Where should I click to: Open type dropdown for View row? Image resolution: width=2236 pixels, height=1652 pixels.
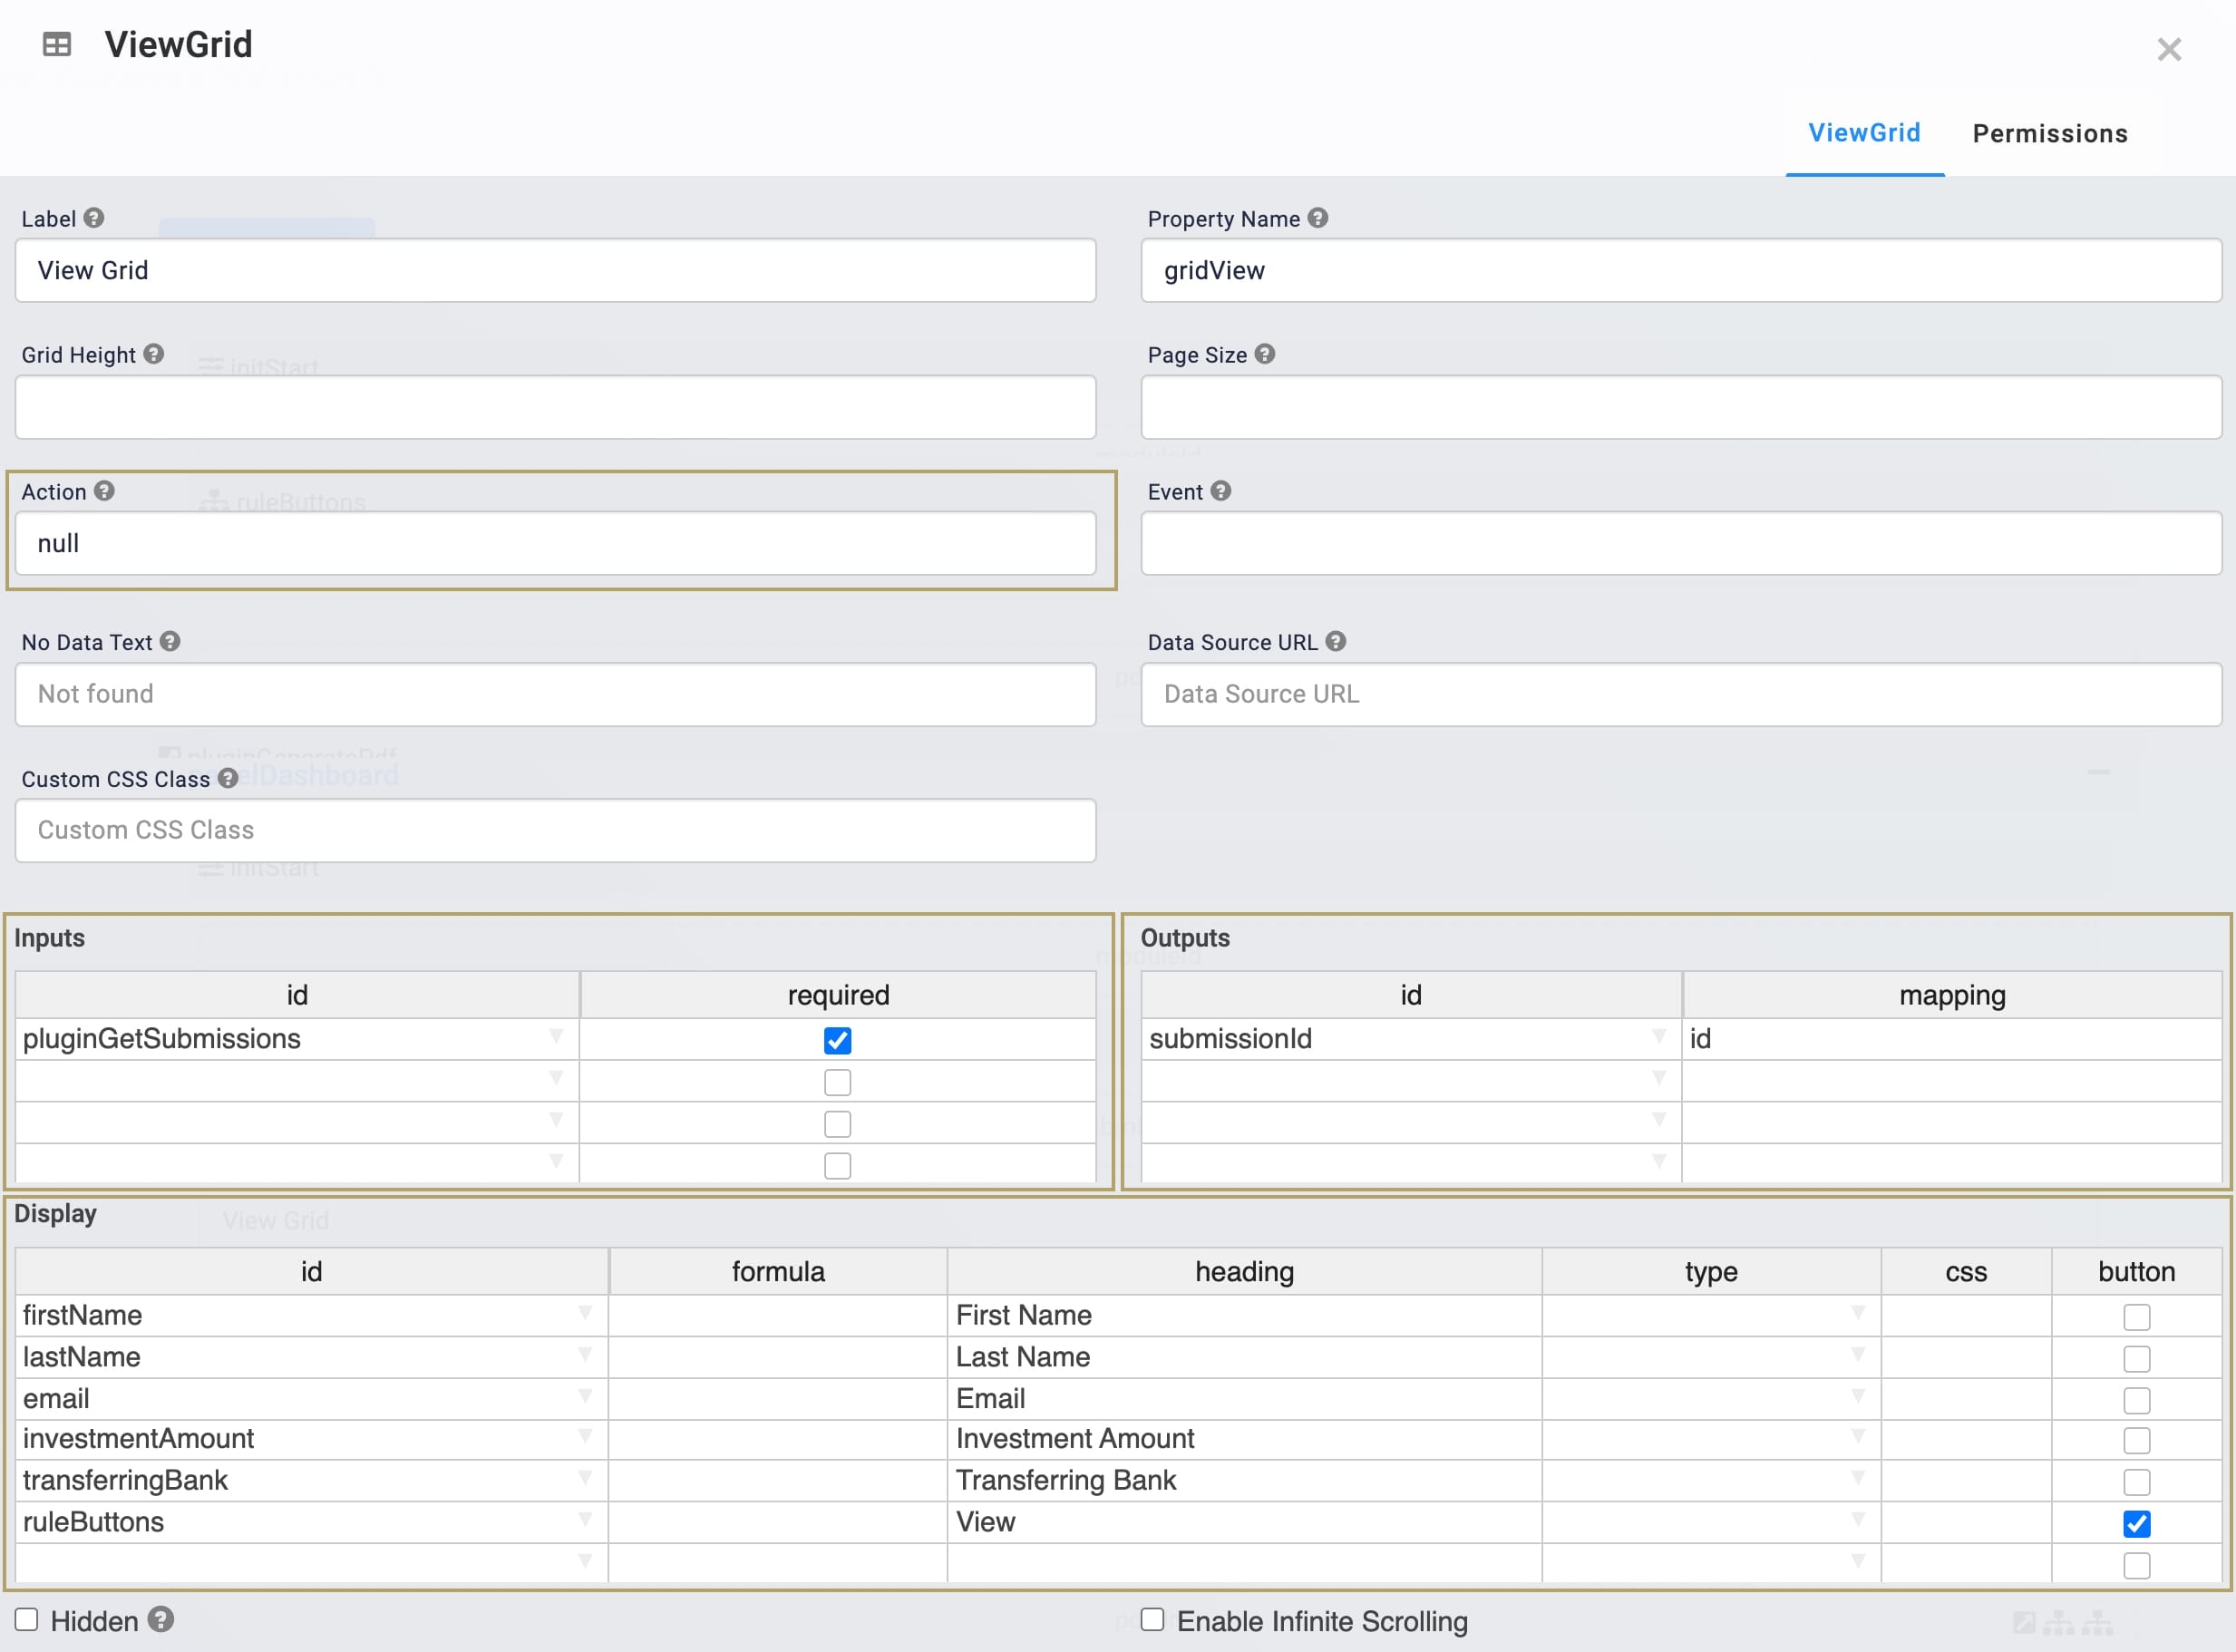1858,1519
